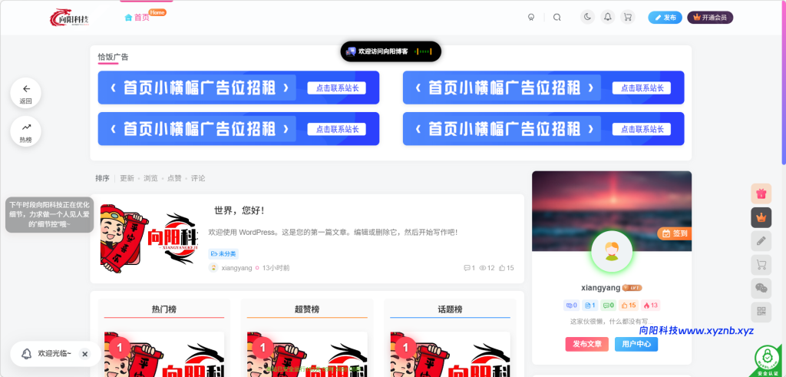Click the articles stat badge showing 1

pos(590,305)
